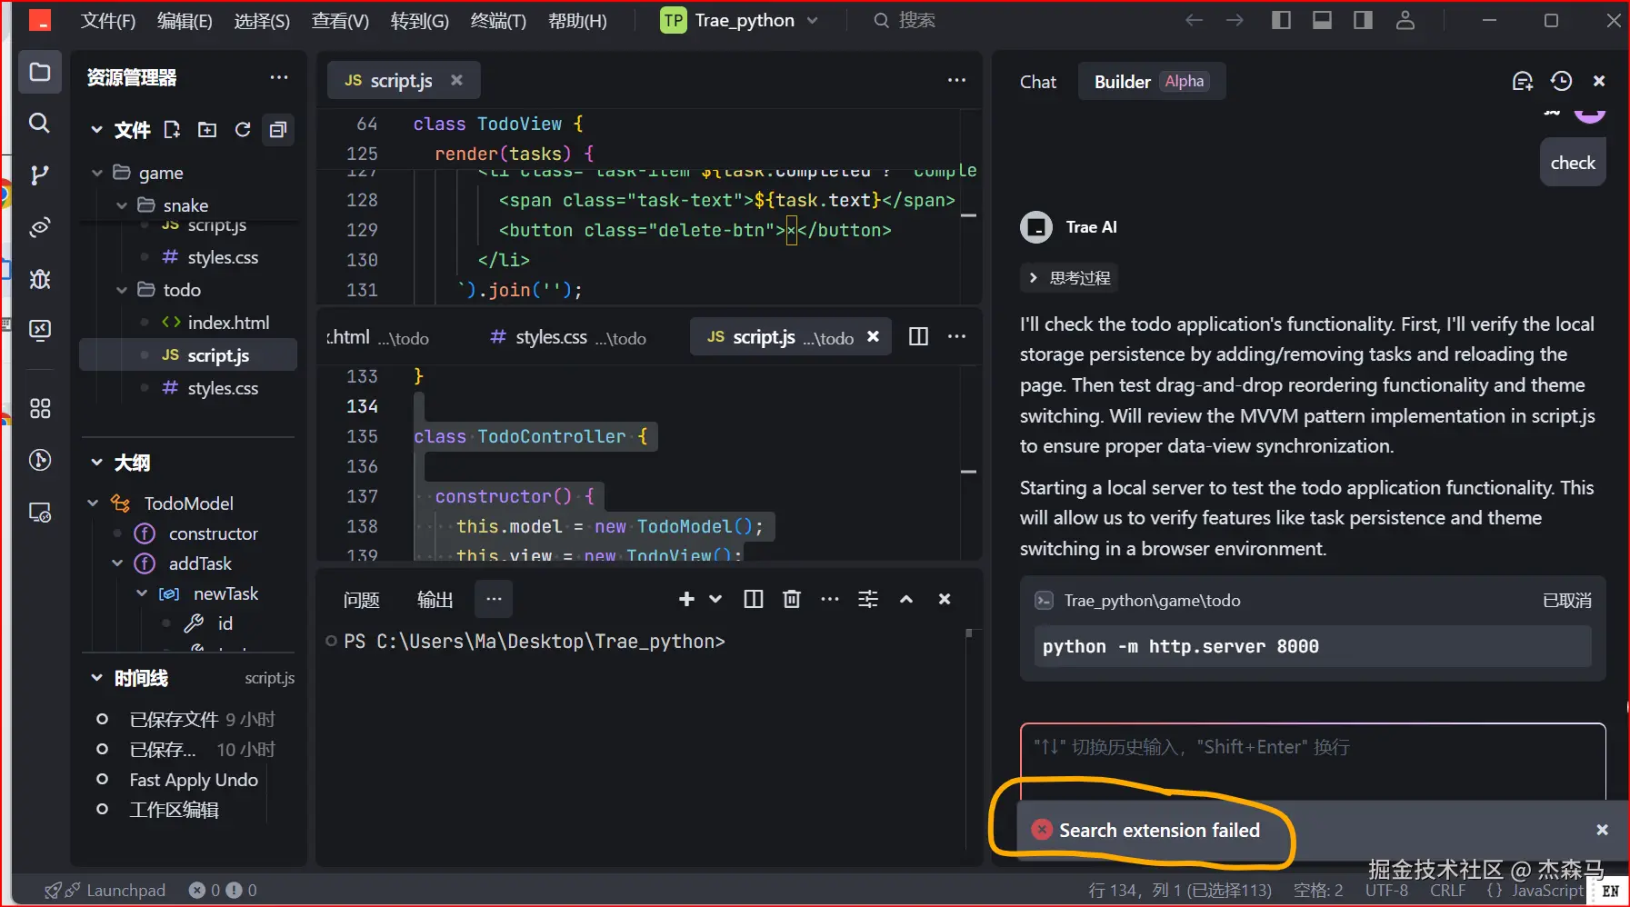Toggle the bottom panel layout button
The image size is (1630, 907).
tap(1322, 20)
